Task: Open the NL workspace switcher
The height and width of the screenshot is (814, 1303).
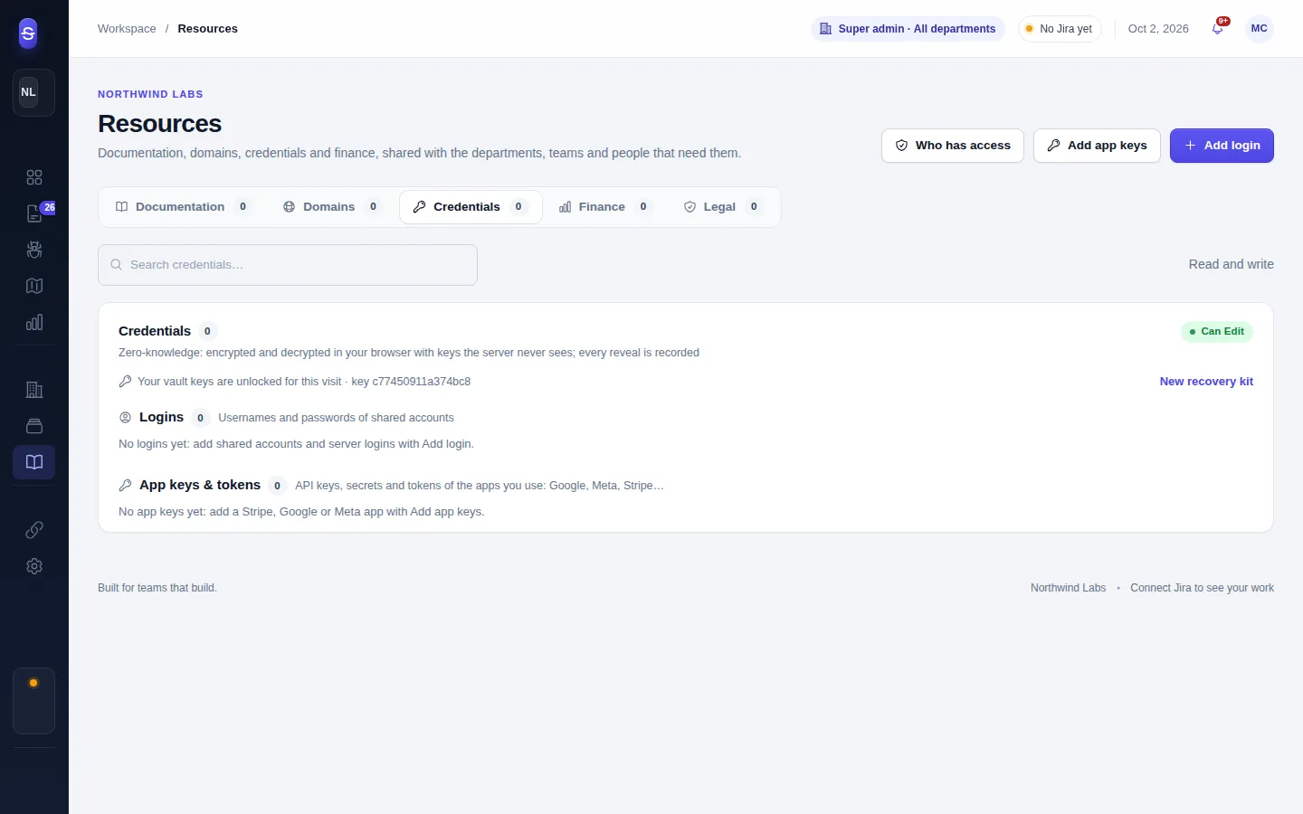Action: click(x=33, y=92)
